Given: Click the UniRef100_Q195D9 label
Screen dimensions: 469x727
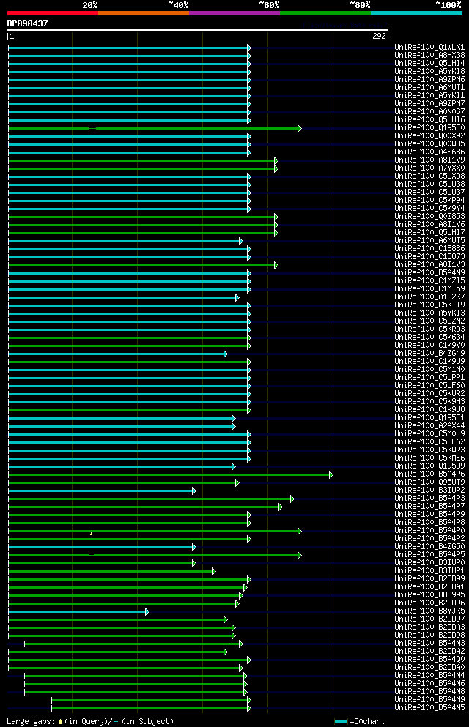Looking at the screenshot, I should [x=429, y=466].
